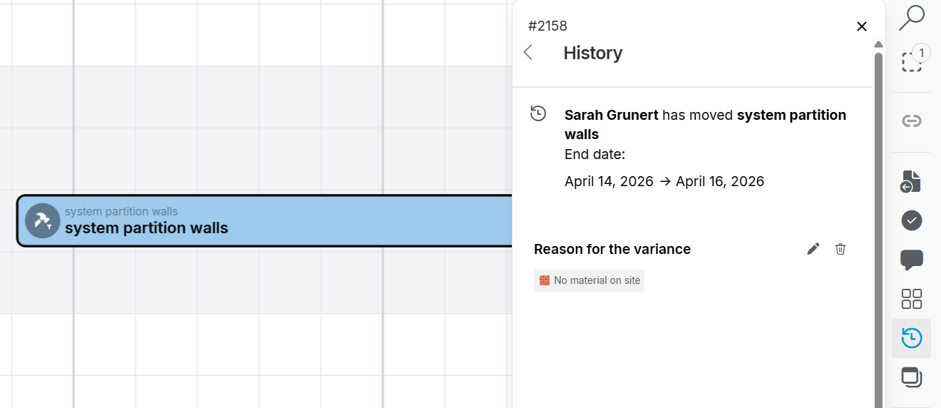
Task: Click the round checkmark status icon
Action: (912, 220)
